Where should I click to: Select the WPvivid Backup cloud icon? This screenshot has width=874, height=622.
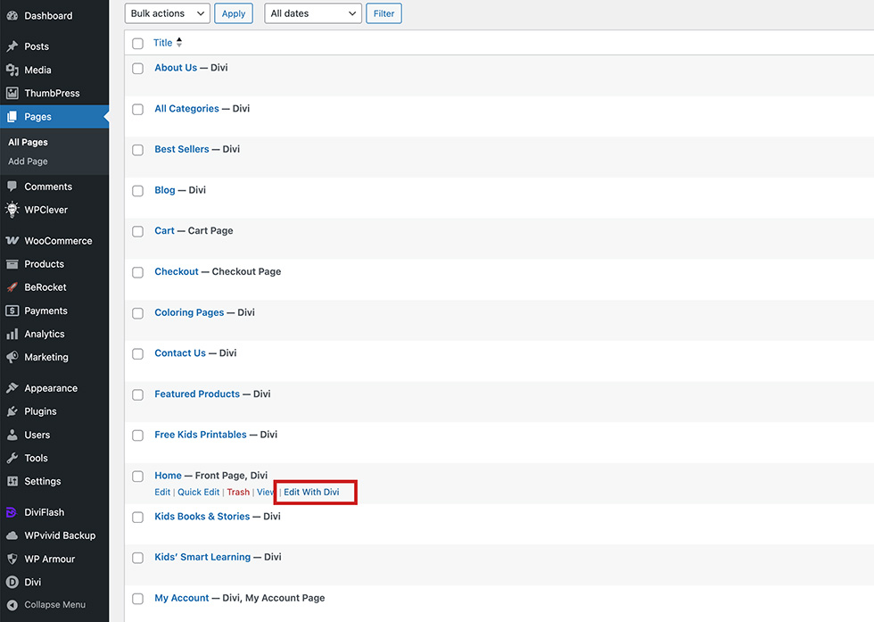[x=12, y=535]
